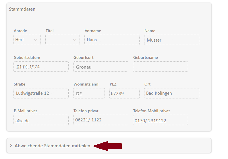Expand Abweichende Stammdaten mitteilen section
This screenshot has width=228, height=159.
click(53, 146)
